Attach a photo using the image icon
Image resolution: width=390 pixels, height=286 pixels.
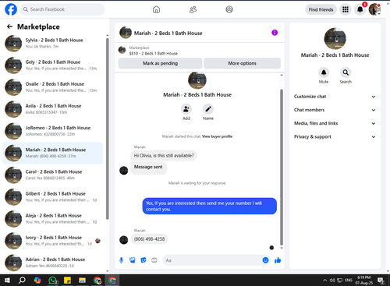point(133,260)
